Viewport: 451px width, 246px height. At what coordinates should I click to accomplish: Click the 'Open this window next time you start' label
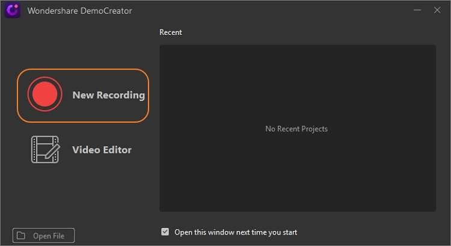coord(236,232)
